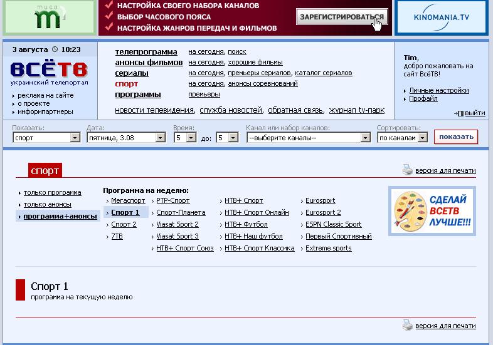This screenshot has height=345, width=493.
Task: Open the телепрограмма menu section
Action: pyautogui.click(x=146, y=52)
